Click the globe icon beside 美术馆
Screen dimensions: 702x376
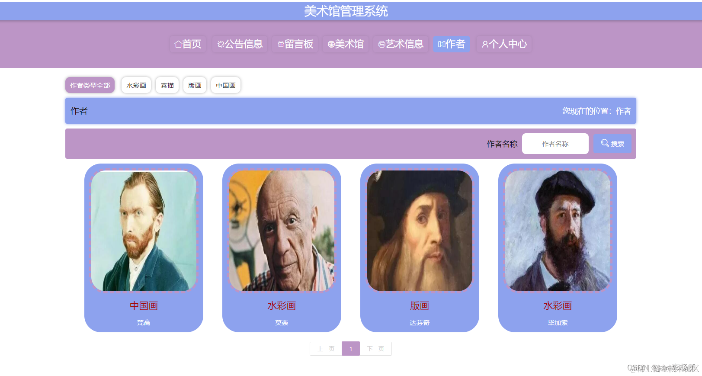(331, 44)
